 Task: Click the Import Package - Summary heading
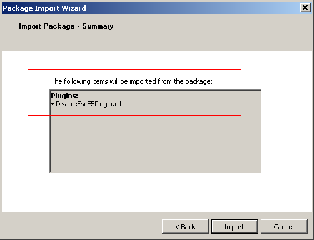point(66,26)
